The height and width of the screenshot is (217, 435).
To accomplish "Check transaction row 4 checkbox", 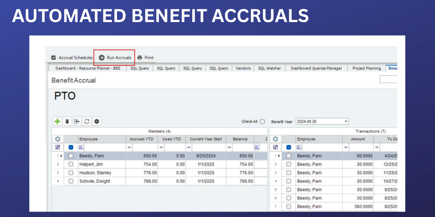I will 289,181.
